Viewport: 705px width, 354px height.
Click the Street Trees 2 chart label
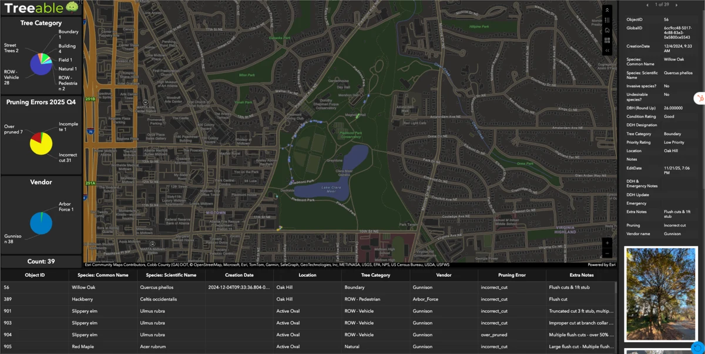click(x=12, y=48)
